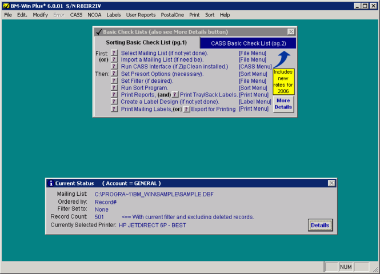This screenshot has width=380, height=274.
Task: Click help icon beside Create a Label Design
Action: click(114, 102)
